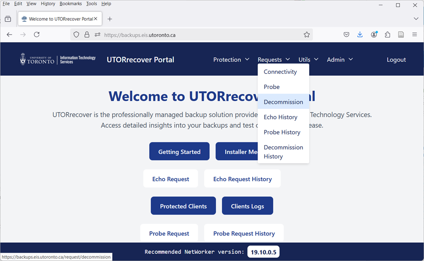Open the Downloads panel

pos(360,35)
